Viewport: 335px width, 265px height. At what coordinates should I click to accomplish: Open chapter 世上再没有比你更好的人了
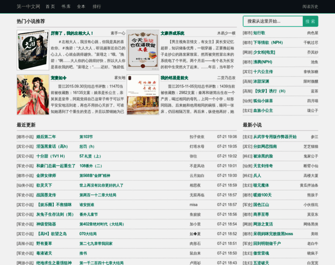101,185
